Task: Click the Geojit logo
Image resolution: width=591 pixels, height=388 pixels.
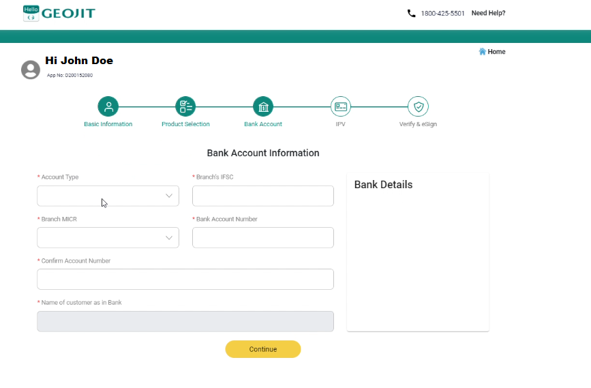Action: [x=59, y=14]
